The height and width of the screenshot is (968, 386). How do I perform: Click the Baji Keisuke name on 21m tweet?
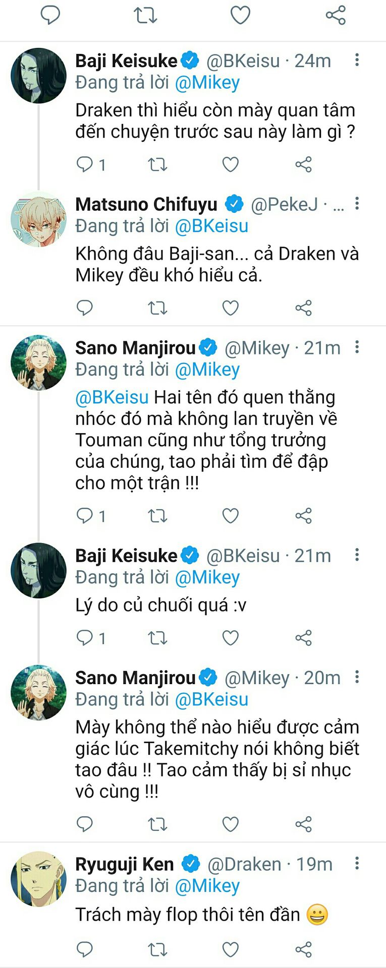(x=126, y=556)
